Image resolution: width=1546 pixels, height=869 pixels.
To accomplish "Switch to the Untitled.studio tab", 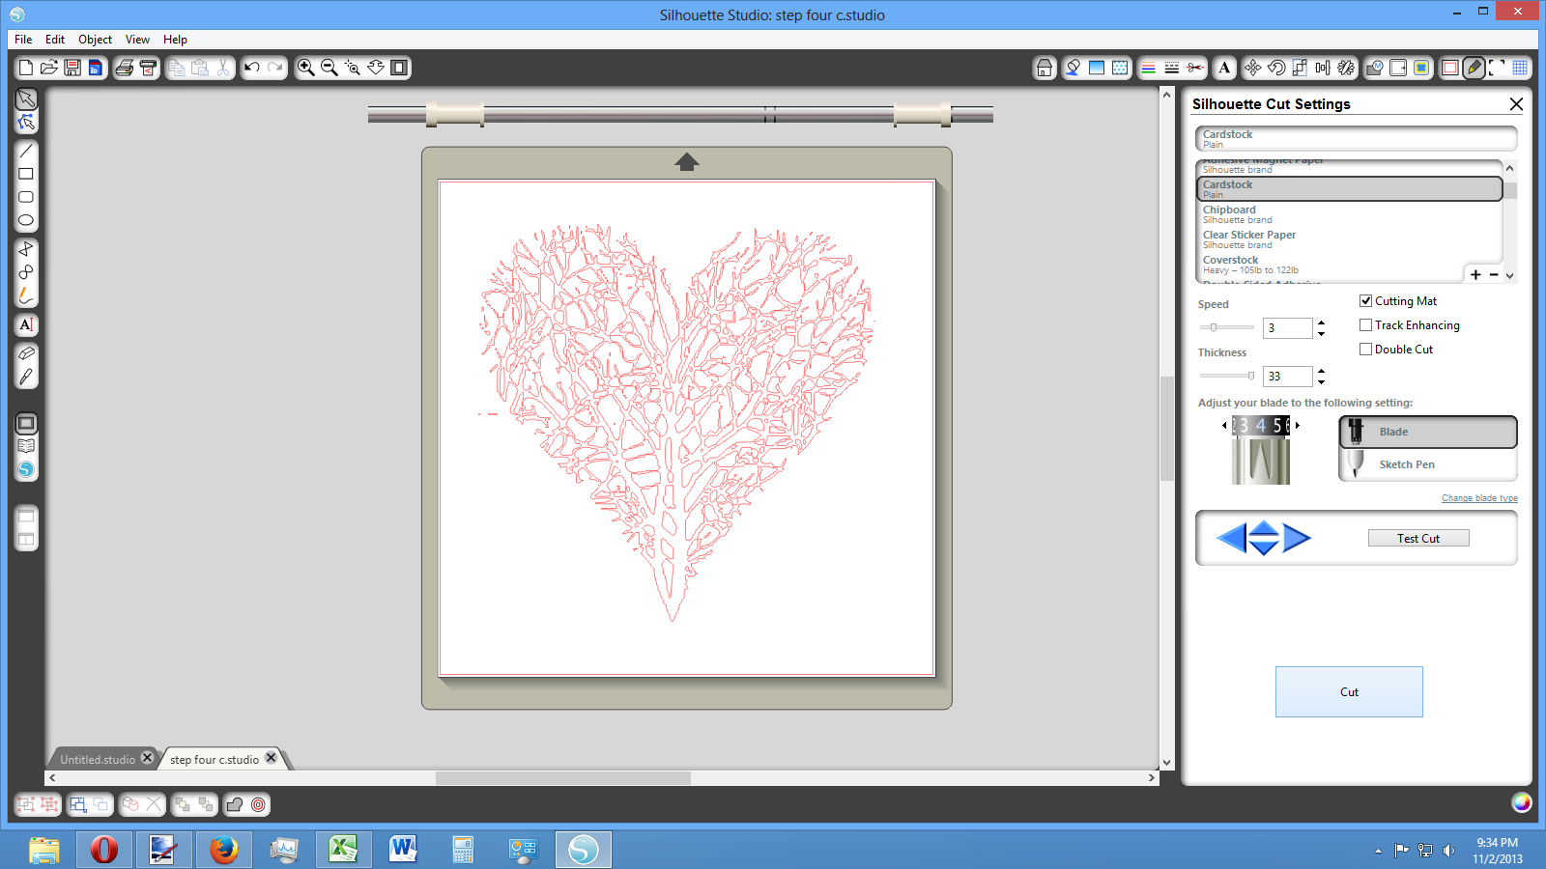I will pyautogui.click(x=98, y=760).
